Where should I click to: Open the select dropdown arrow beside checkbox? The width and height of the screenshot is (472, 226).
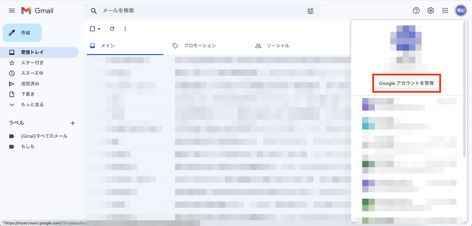[x=99, y=29]
